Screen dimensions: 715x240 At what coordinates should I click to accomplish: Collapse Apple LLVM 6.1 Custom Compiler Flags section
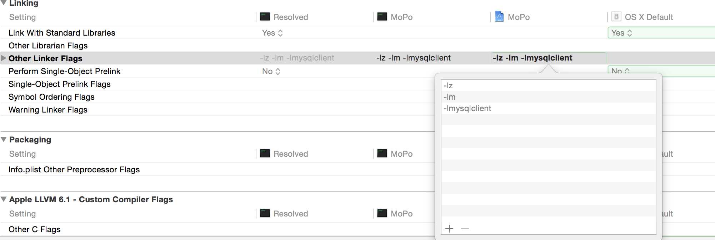tap(4, 199)
